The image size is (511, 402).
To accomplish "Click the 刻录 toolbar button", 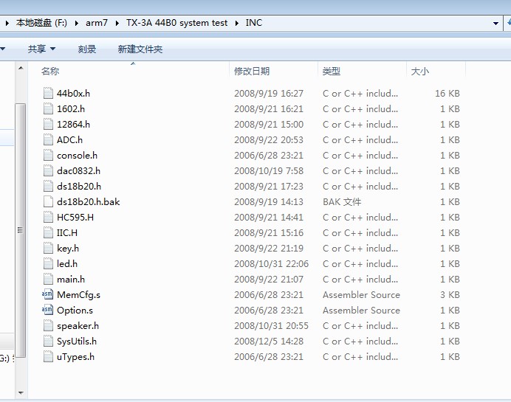I will coord(87,49).
